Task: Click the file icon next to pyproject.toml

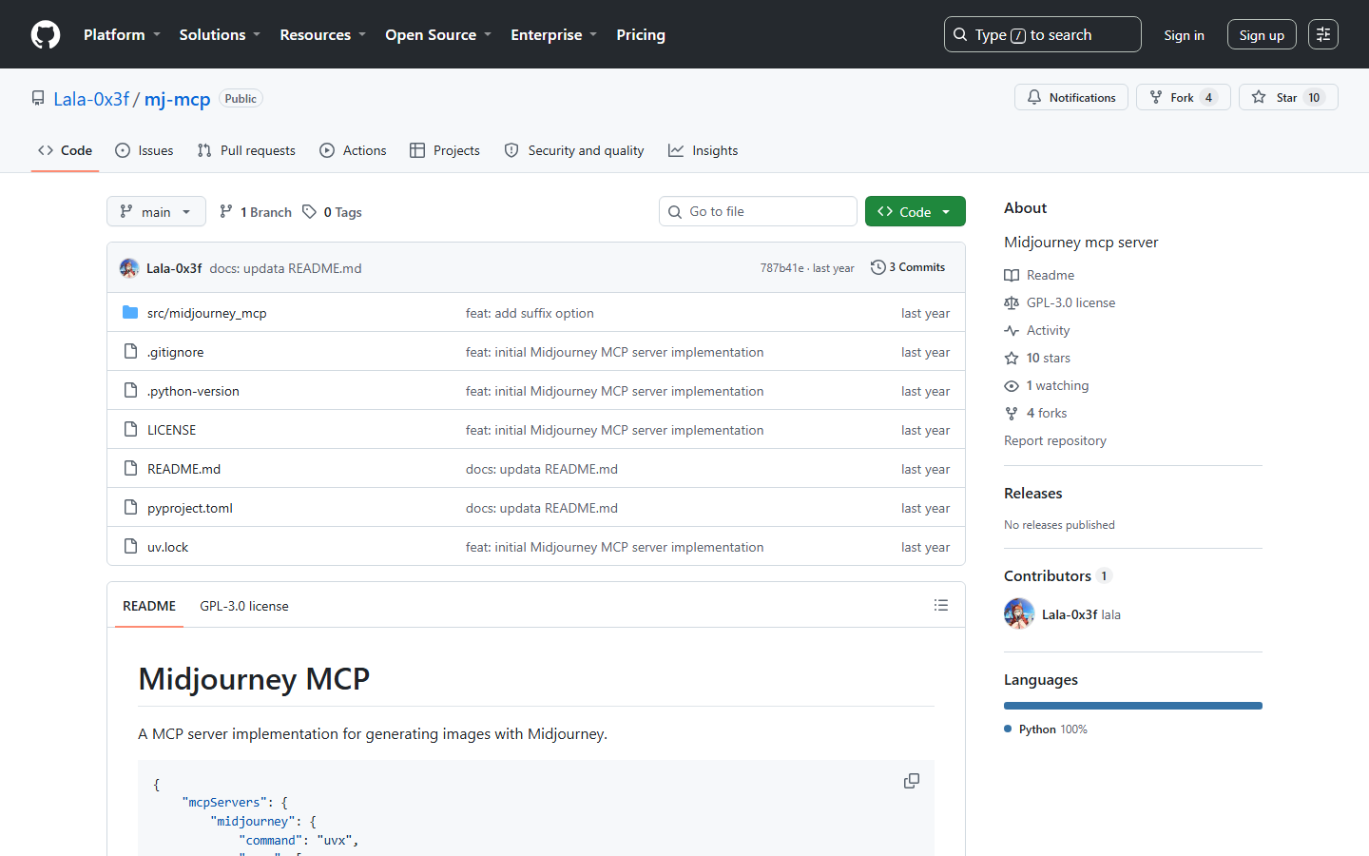Action: point(131,507)
